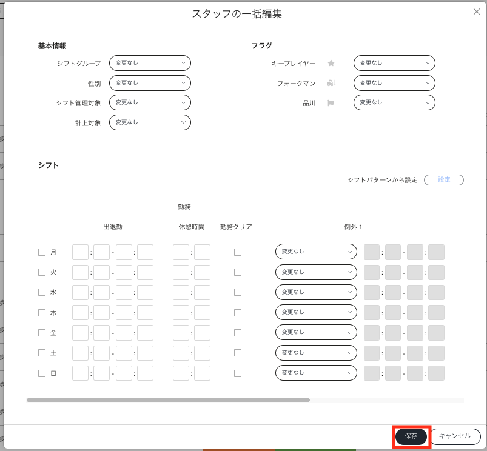Open the キープレイヤー flag dropdown
Screen dimensions: 487x451
[394, 63]
